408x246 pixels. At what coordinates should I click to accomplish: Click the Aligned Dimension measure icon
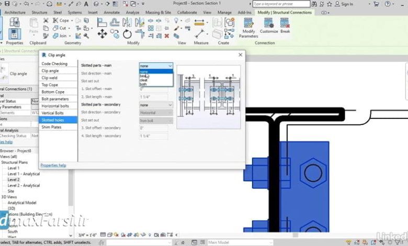(199, 23)
